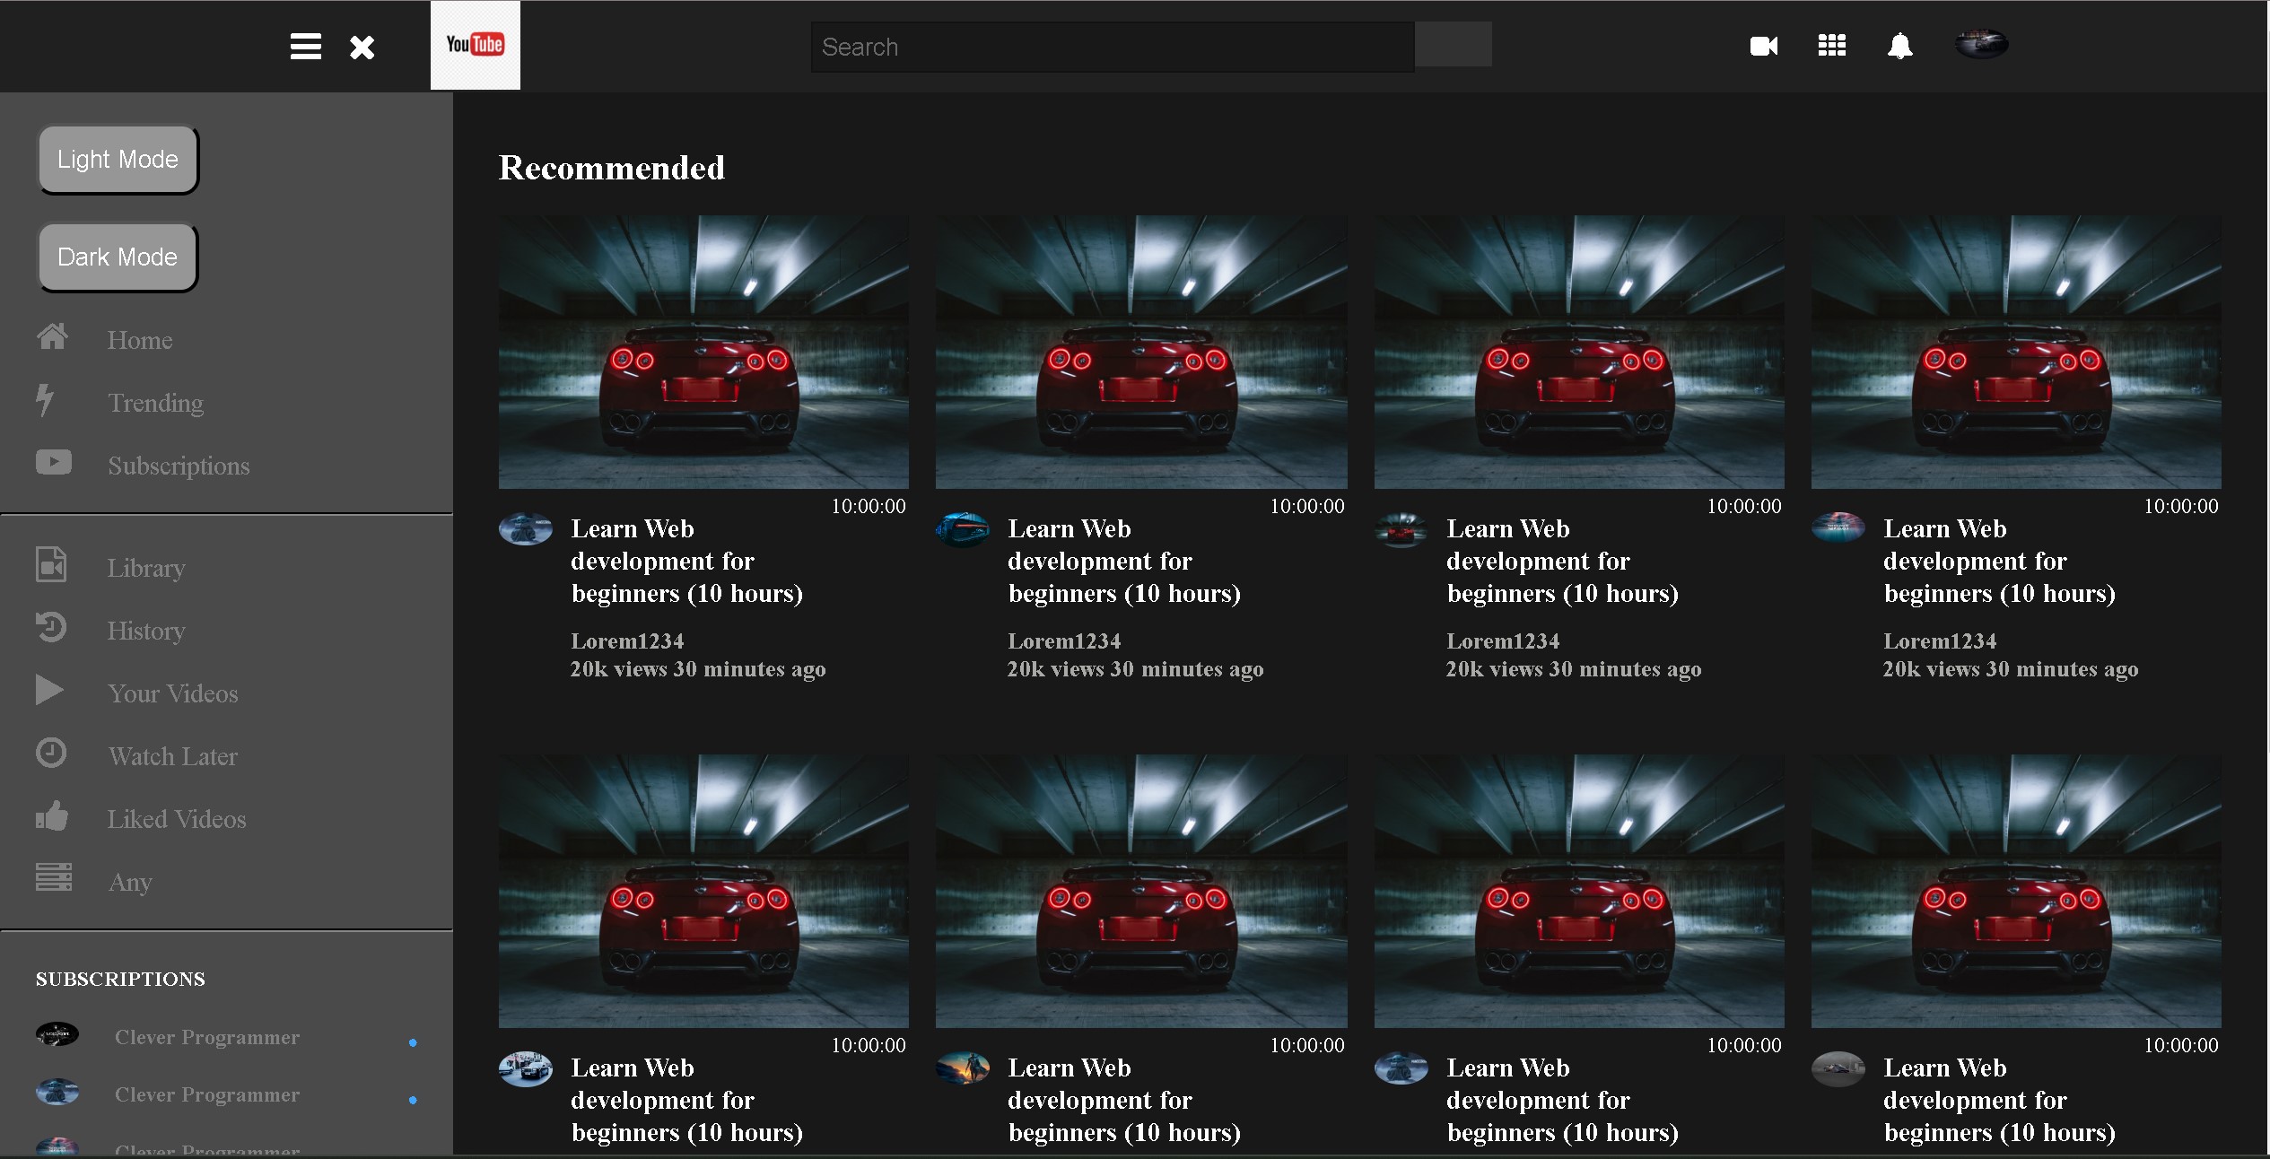The image size is (2270, 1159).
Task: Click the SUBSCRIPTIONS section heading
Action: (120, 979)
